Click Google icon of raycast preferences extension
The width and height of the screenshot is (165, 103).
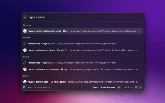pos(25,69)
